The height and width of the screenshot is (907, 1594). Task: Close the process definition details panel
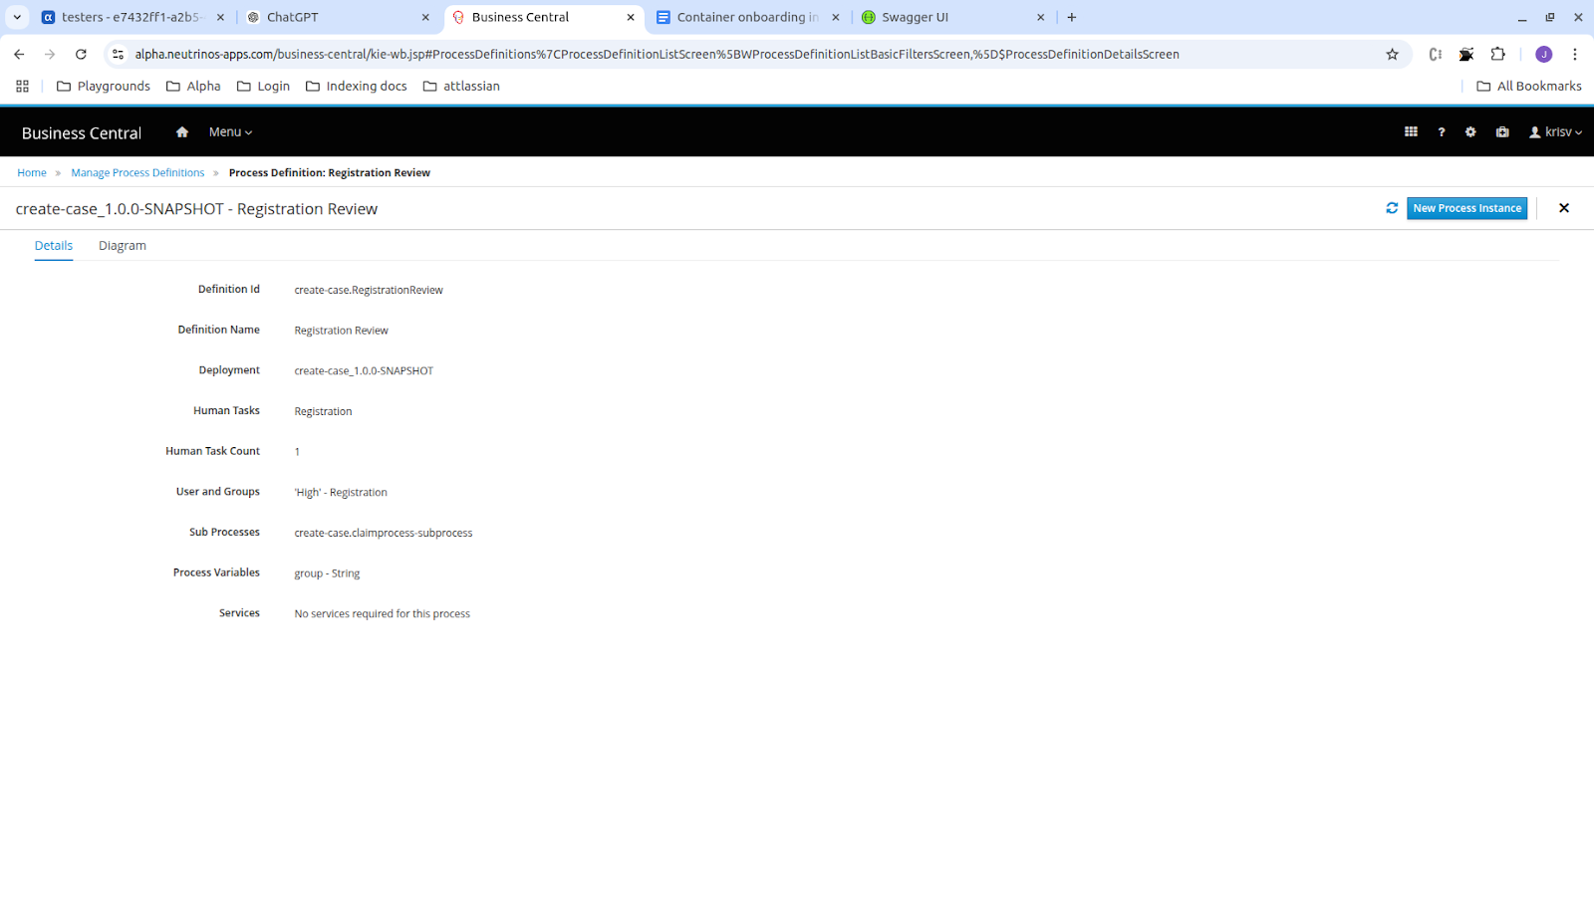pyautogui.click(x=1564, y=208)
